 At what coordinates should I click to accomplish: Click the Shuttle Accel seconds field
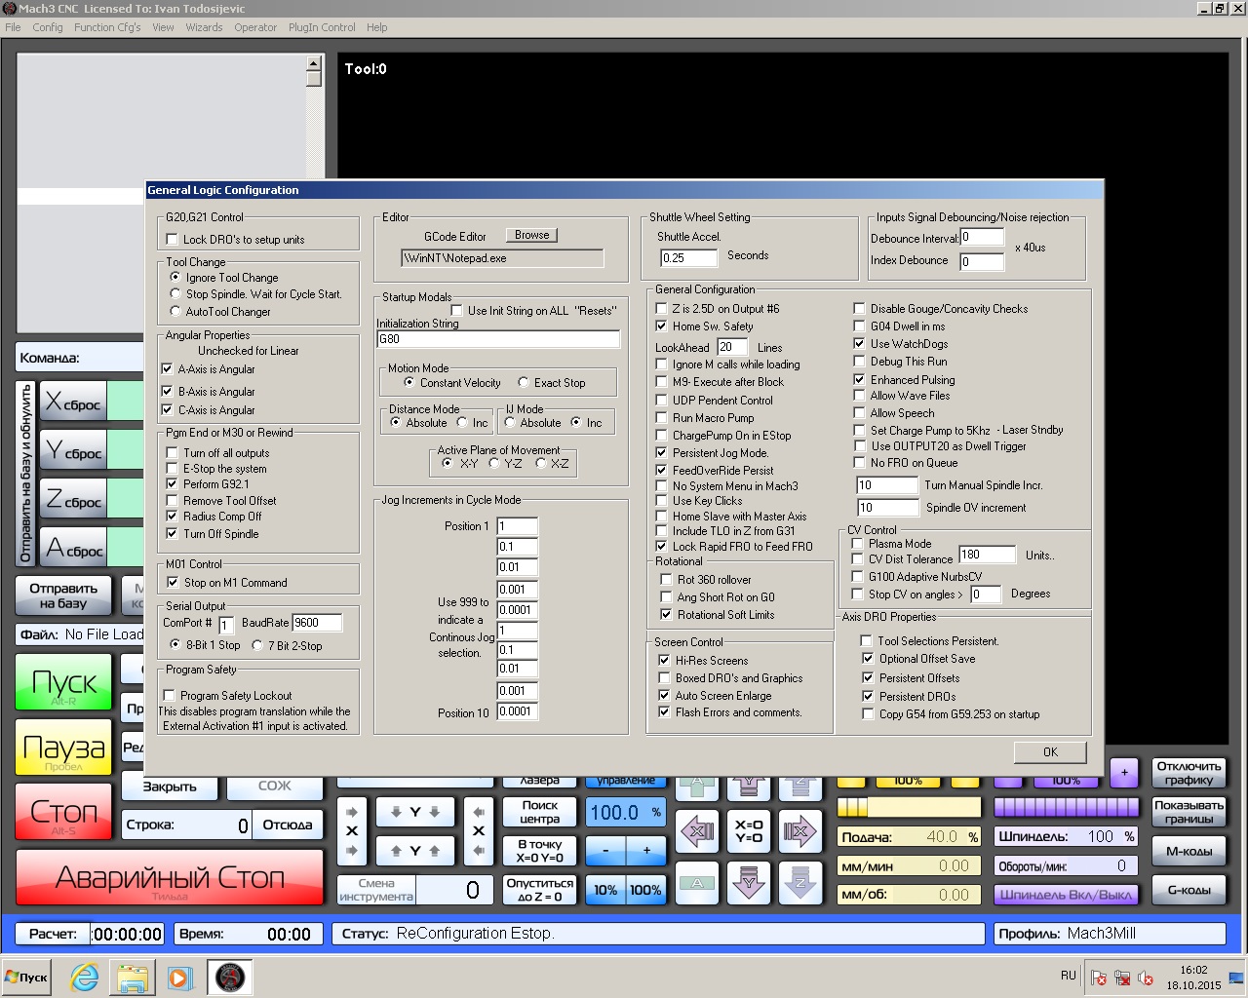click(x=688, y=258)
